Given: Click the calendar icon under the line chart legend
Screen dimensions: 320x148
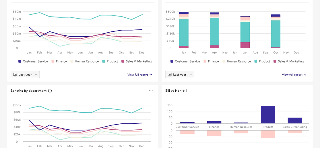Looking at the screenshot, I should [15, 75].
